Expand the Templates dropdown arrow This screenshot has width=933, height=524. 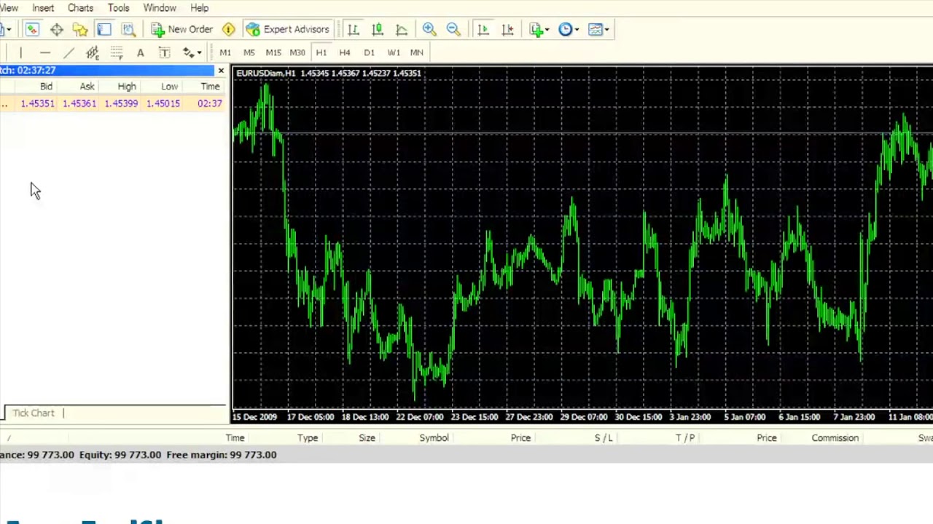[x=606, y=30]
